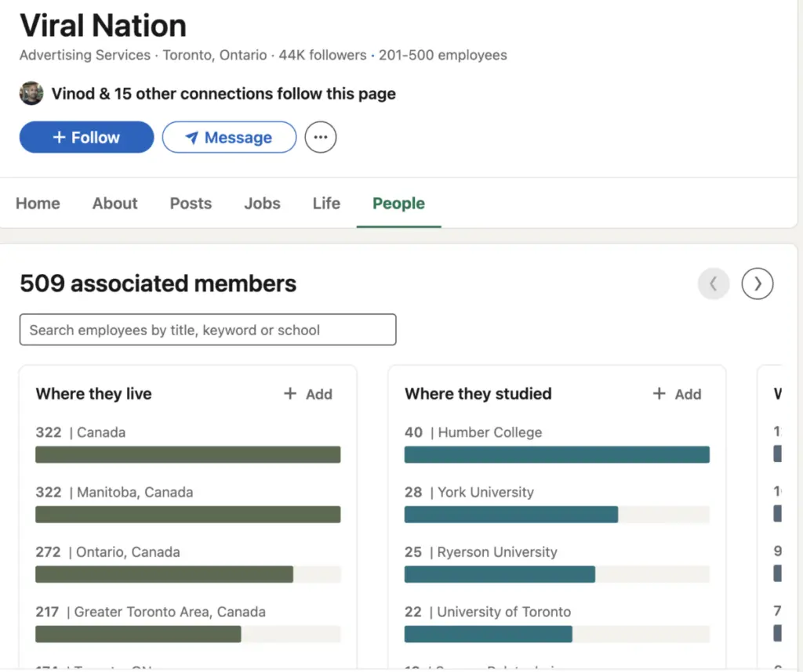
Task: Click the left carousel arrow
Action: click(713, 284)
